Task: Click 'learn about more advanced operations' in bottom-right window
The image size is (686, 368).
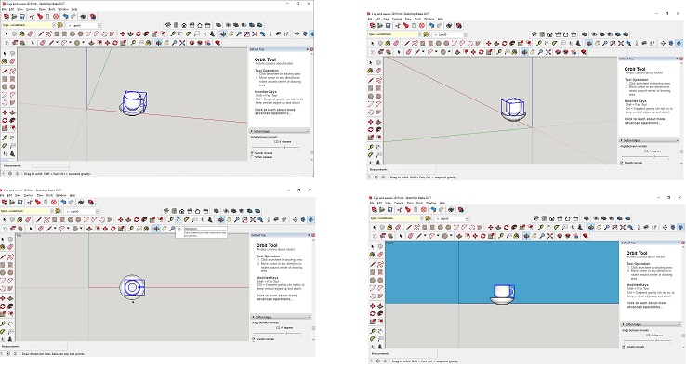Action: 646,305
